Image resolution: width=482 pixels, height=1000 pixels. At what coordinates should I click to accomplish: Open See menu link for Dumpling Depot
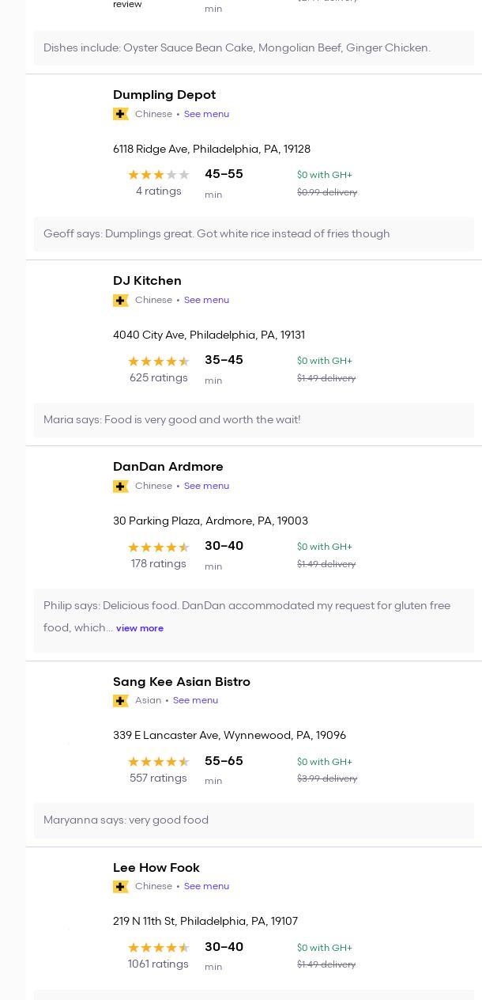coord(206,114)
